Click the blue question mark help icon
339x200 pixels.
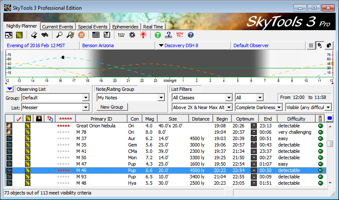click(x=190, y=35)
